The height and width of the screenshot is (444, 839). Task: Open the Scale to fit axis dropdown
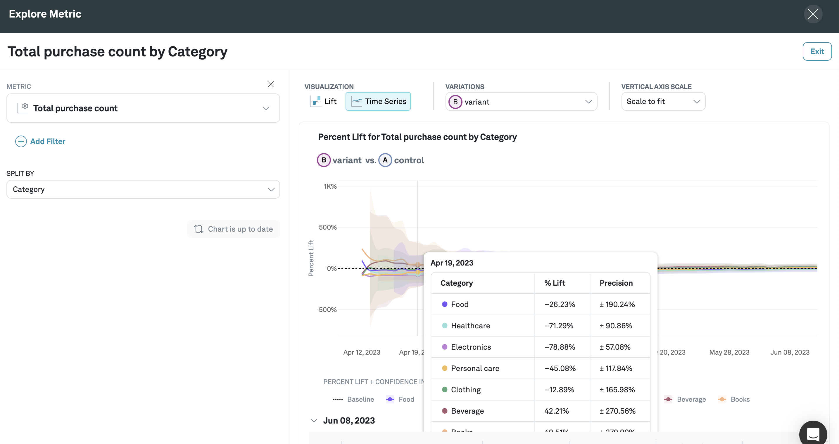tap(663, 101)
